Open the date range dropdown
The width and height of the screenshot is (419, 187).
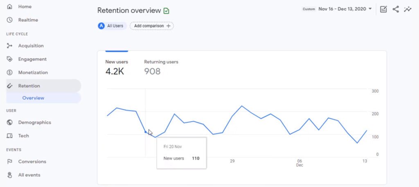(x=345, y=9)
